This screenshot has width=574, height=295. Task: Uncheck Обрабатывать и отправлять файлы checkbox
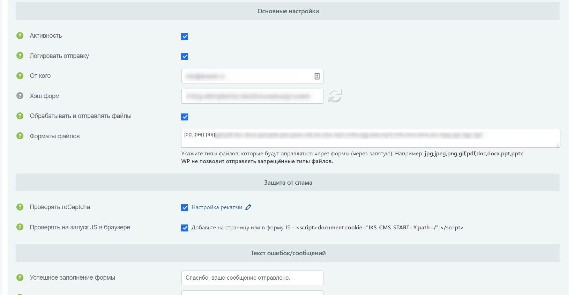pyautogui.click(x=185, y=117)
